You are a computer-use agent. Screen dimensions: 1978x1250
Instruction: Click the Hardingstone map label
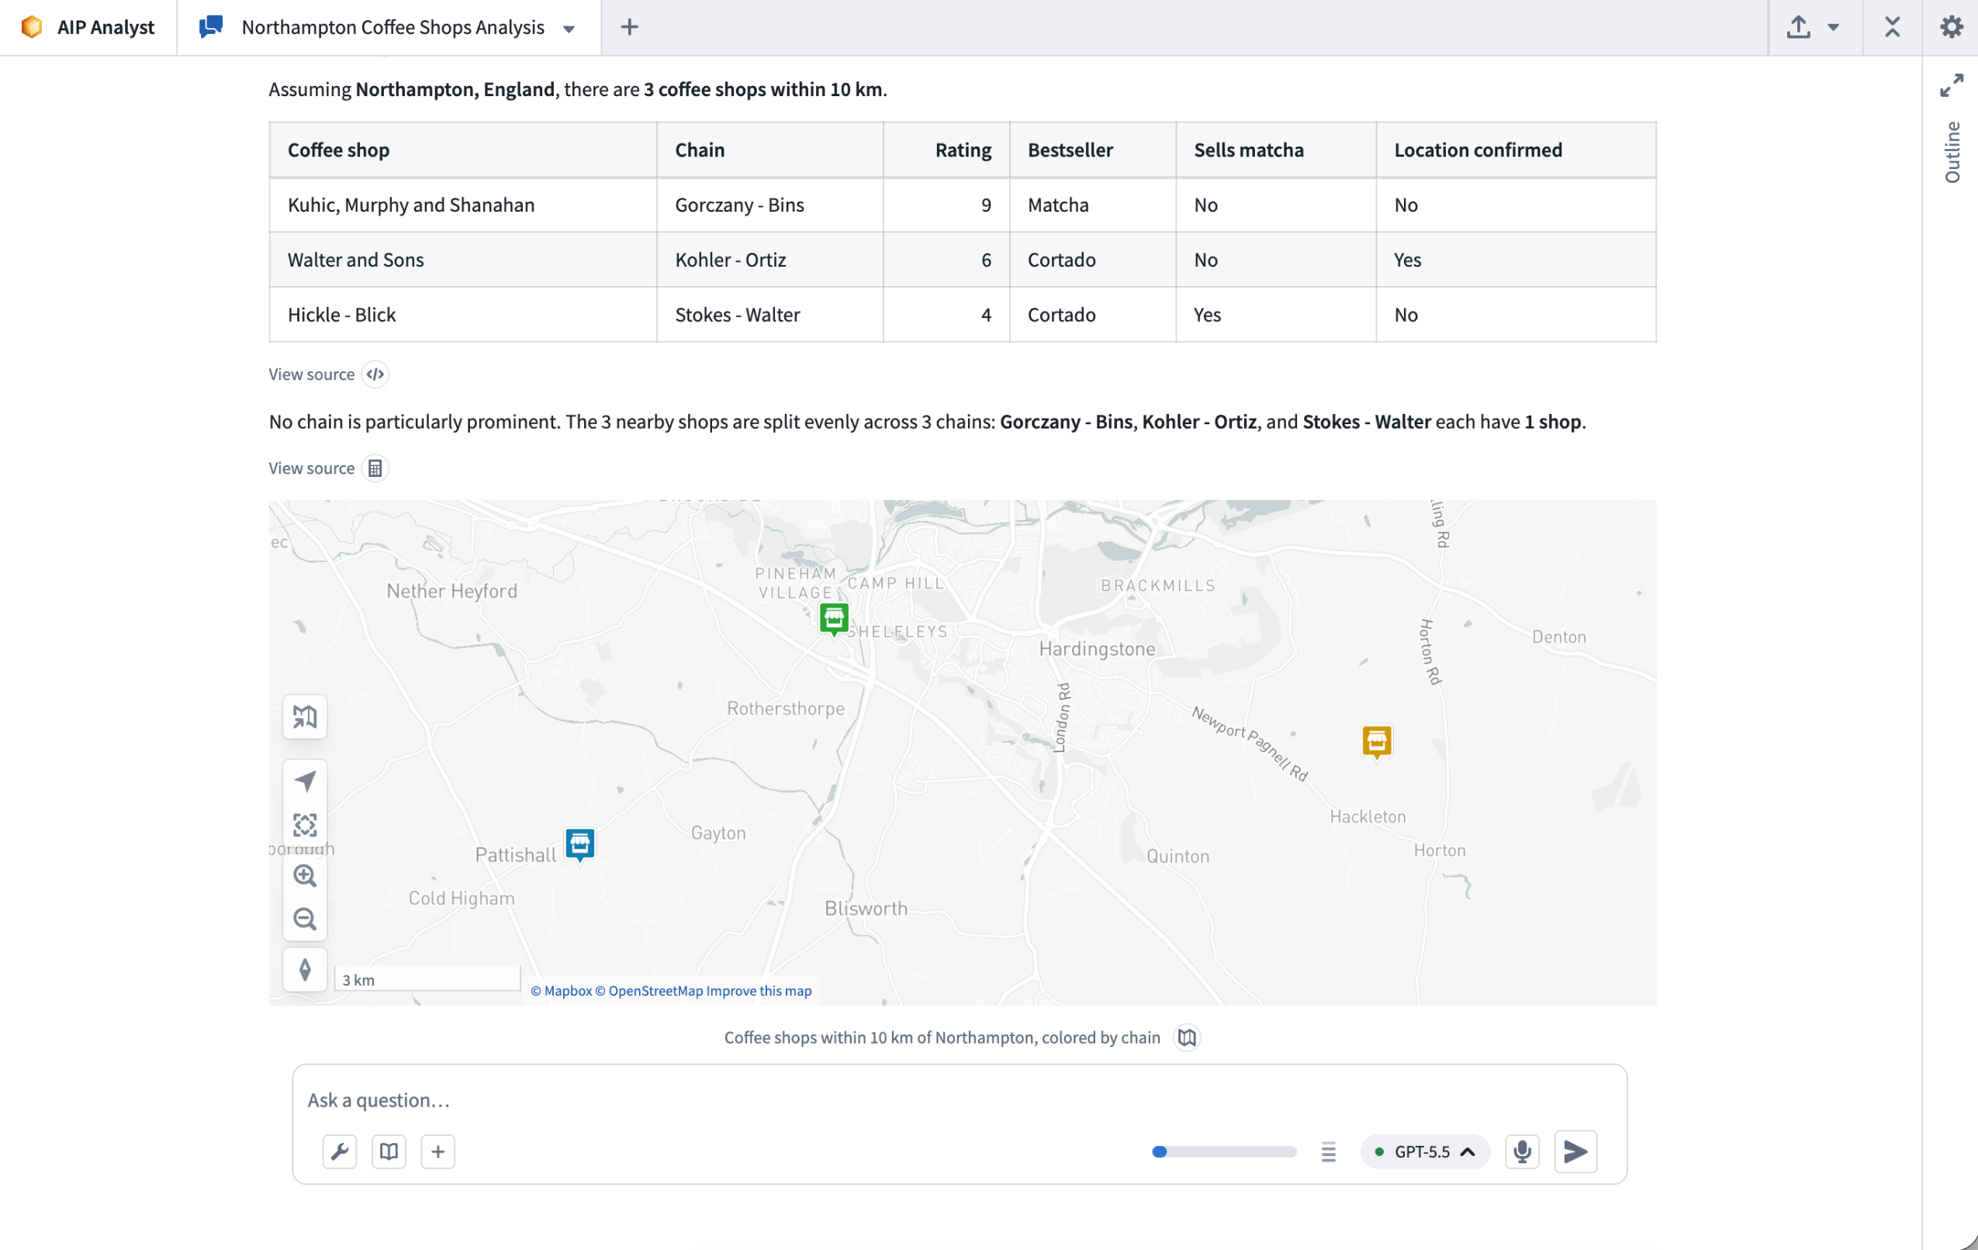pyautogui.click(x=1097, y=649)
